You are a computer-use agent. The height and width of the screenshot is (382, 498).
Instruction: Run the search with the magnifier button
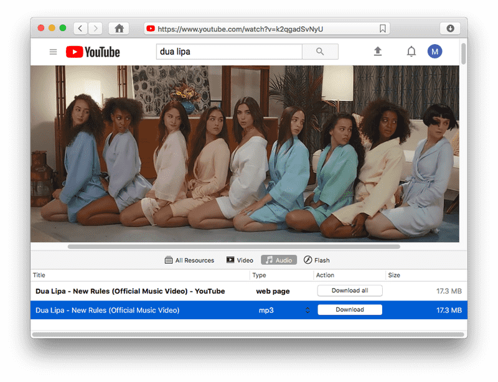pos(320,52)
